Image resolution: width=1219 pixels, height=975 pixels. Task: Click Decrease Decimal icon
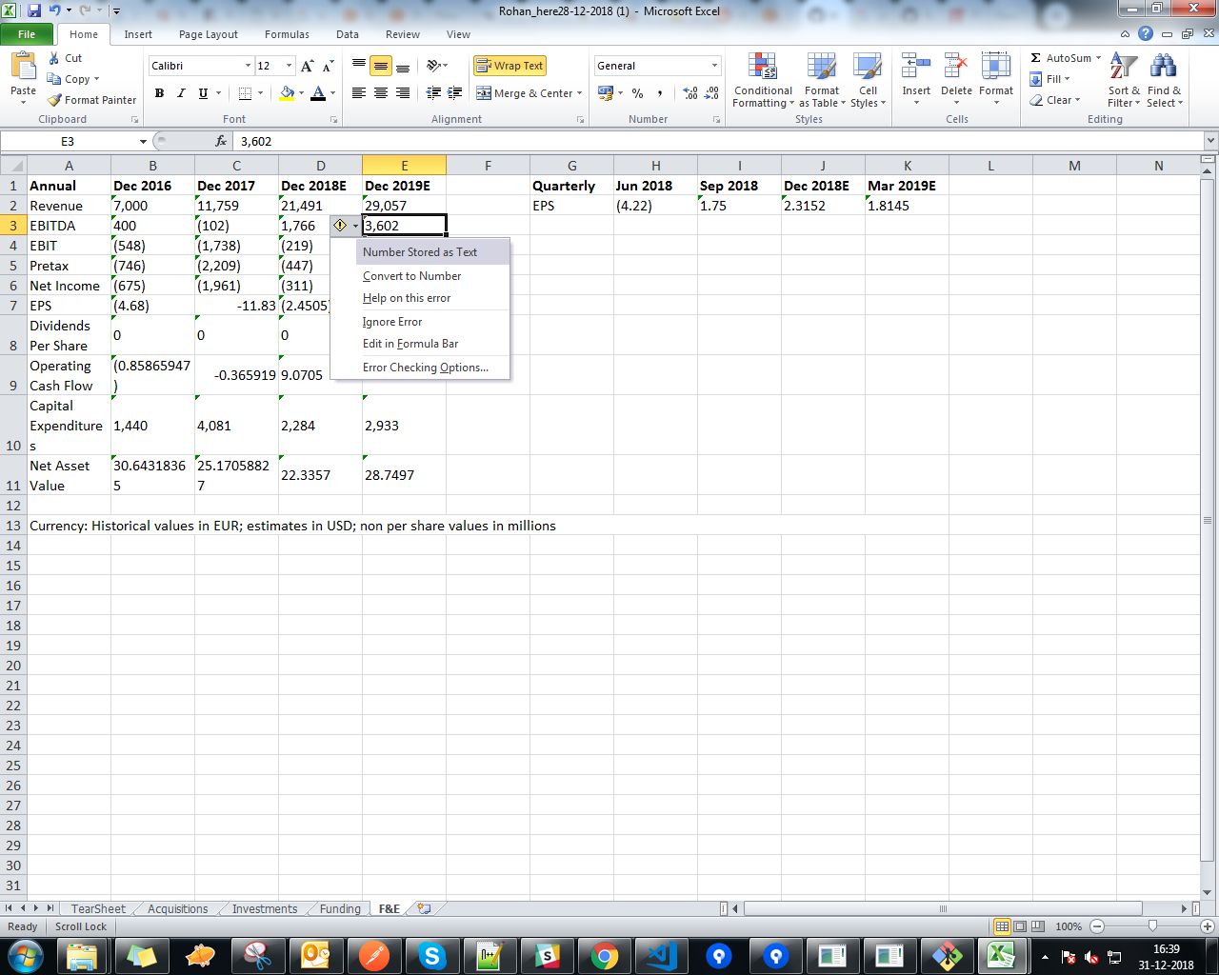(x=711, y=93)
